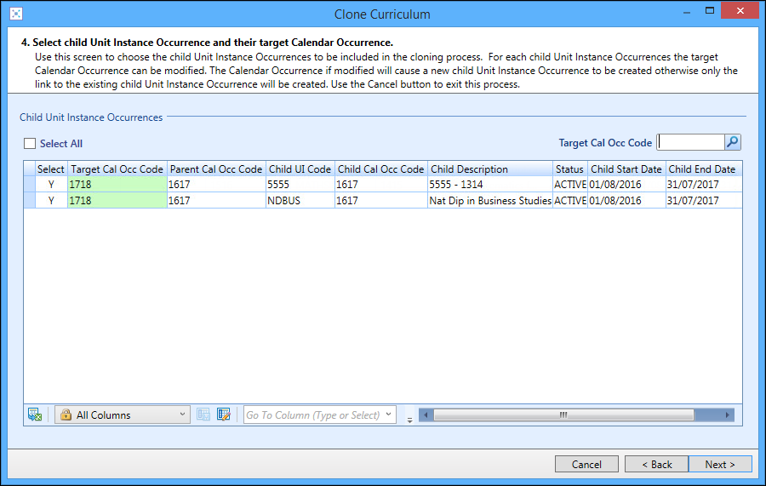This screenshot has height=486, width=766.
Task: Click the Child UI Code column header
Action: (x=300, y=169)
